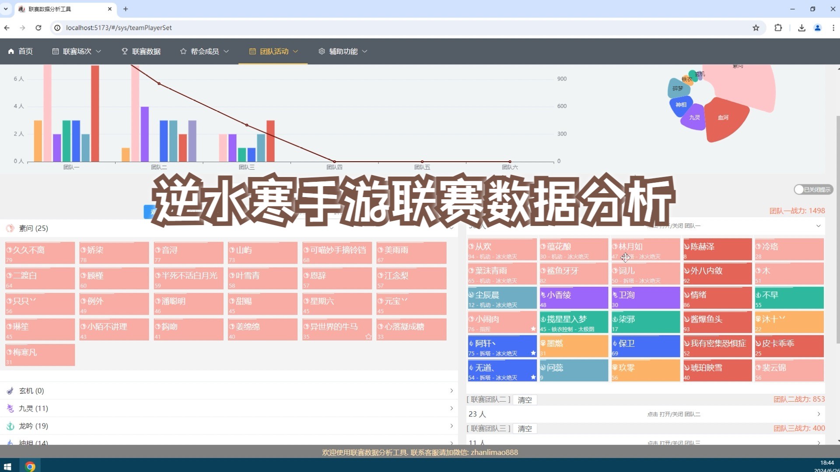
Task: Toggle the star on 阿轩丶 card
Action: point(533,353)
